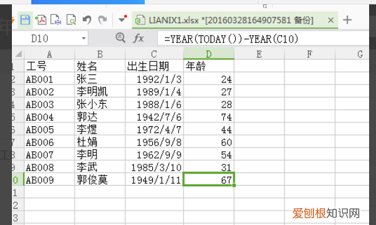Select the cell AB008
Screen dimensions: 376x225
coord(50,167)
